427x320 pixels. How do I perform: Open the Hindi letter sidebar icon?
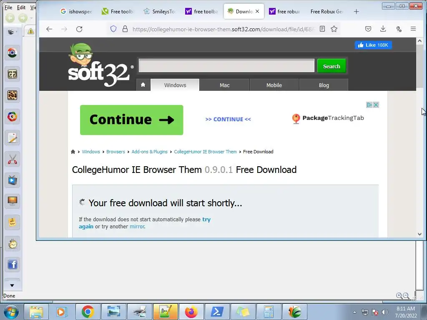(12, 74)
